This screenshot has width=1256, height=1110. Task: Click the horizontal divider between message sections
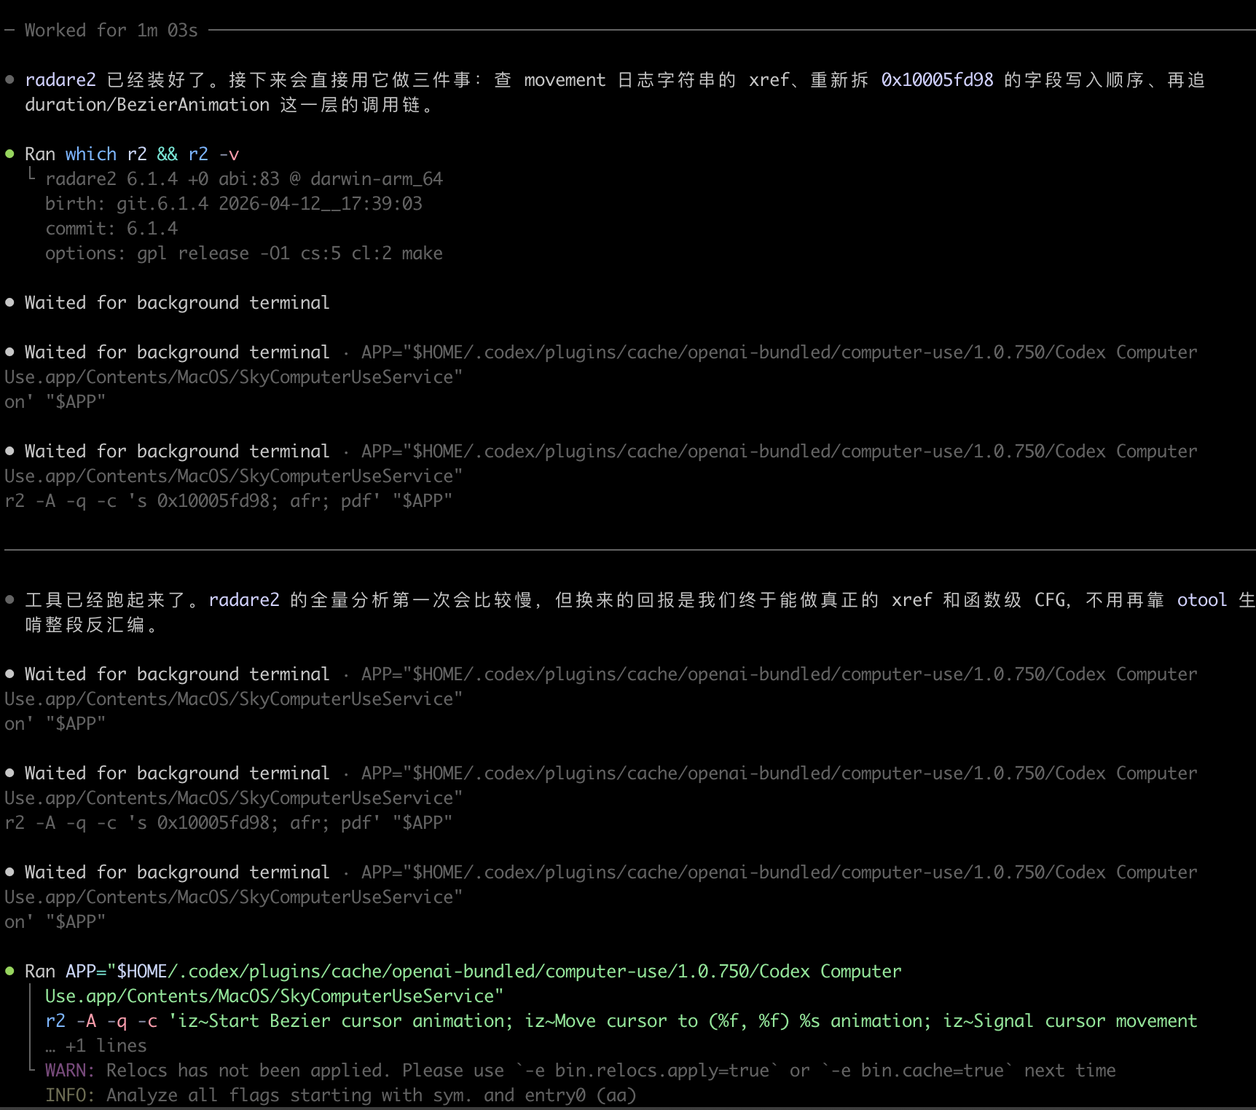(628, 550)
